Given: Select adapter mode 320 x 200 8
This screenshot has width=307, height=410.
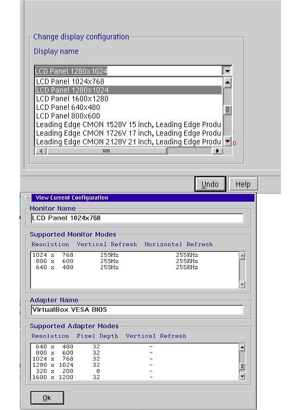Looking at the screenshot, I should (x=135, y=371).
